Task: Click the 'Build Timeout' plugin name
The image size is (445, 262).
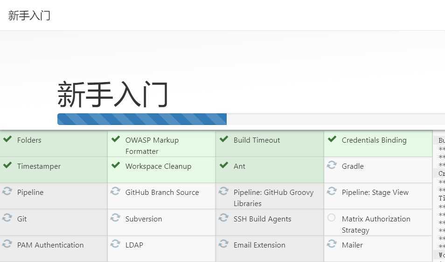Action: coord(257,140)
